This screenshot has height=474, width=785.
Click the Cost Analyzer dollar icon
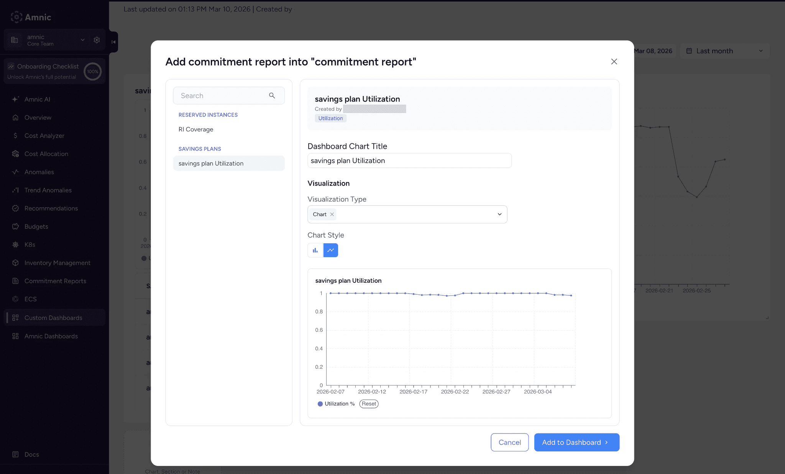[x=15, y=136]
